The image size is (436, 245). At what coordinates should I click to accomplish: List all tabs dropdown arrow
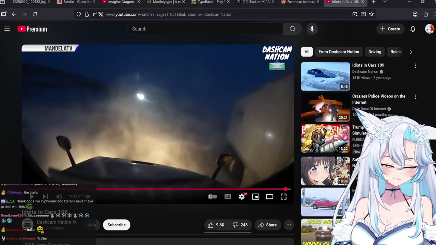[x=385, y=2]
